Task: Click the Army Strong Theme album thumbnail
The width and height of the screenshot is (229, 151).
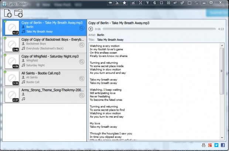Action: click(x=12, y=95)
